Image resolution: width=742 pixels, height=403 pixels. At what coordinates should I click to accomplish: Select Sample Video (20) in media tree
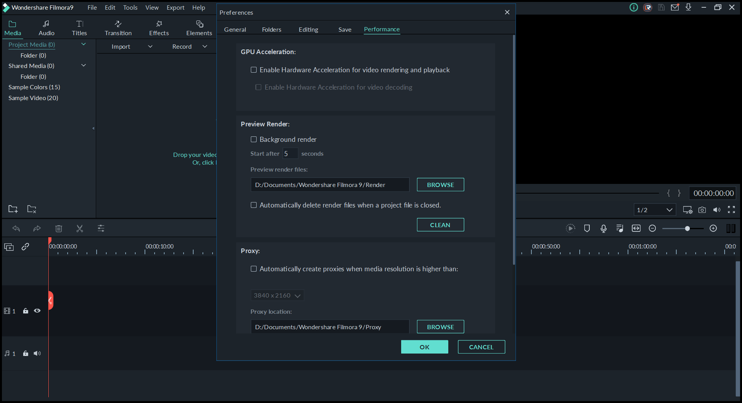pyautogui.click(x=33, y=98)
